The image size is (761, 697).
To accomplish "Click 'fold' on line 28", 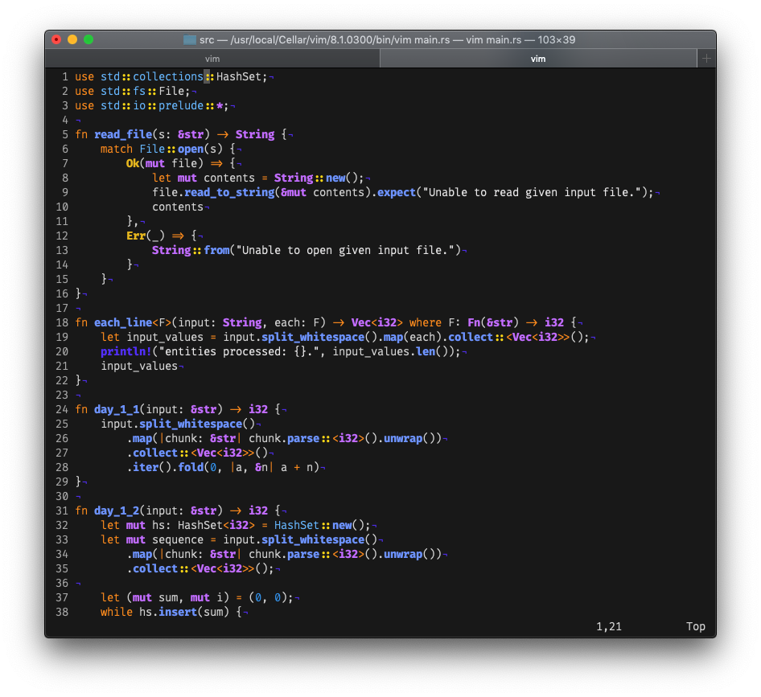I will 191,468.
